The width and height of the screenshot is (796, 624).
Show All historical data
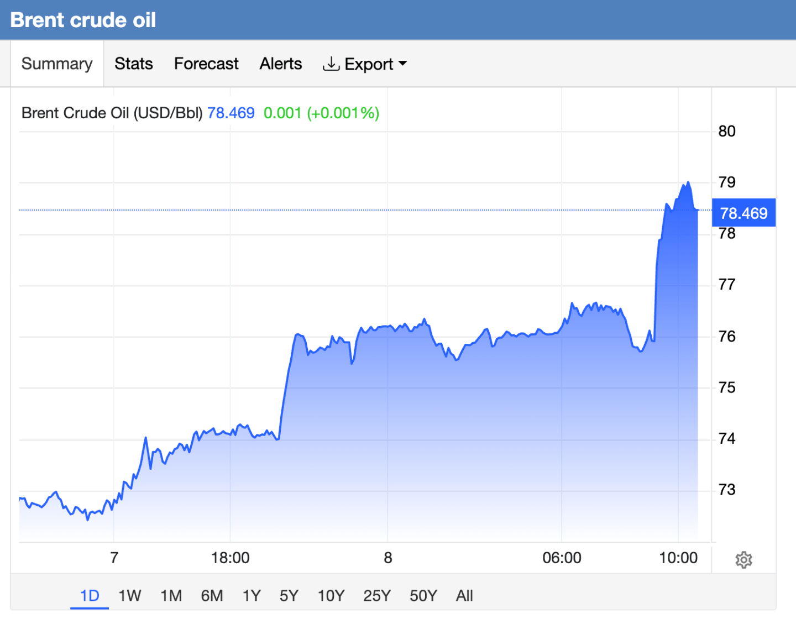tap(464, 596)
